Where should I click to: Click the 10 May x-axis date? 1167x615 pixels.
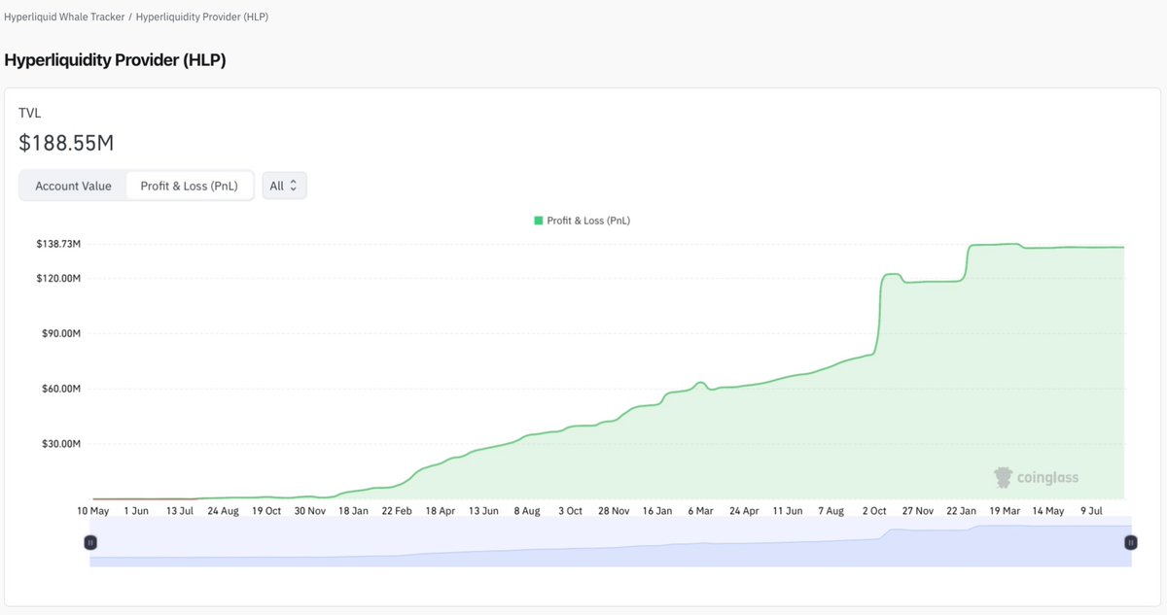click(x=94, y=510)
